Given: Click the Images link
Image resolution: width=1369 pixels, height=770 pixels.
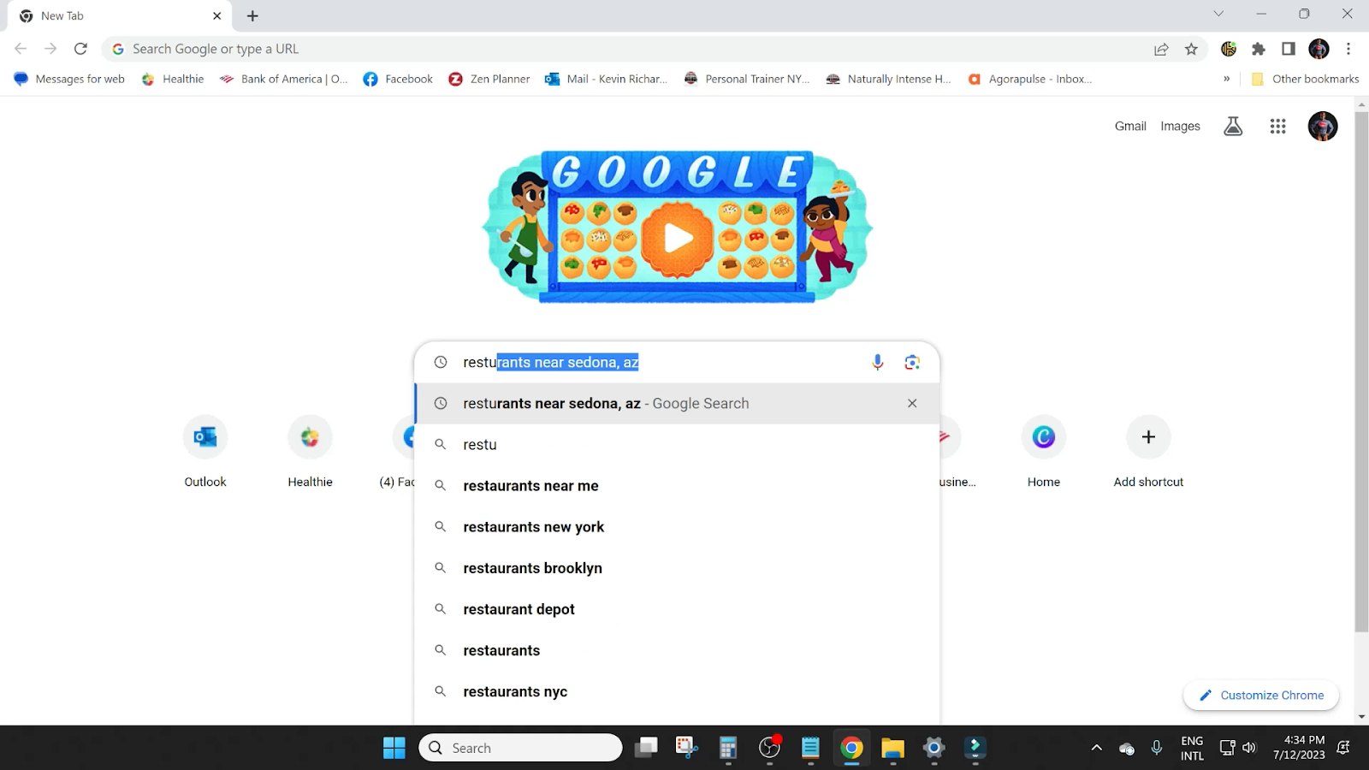Looking at the screenshot, I should tap(1180, 127).
